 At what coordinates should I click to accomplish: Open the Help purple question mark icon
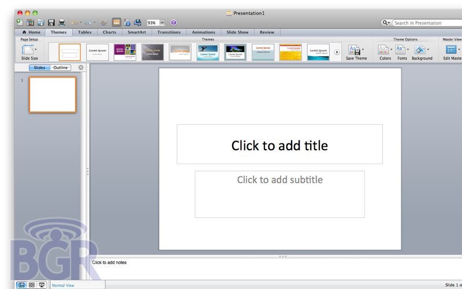click(173, 23)
